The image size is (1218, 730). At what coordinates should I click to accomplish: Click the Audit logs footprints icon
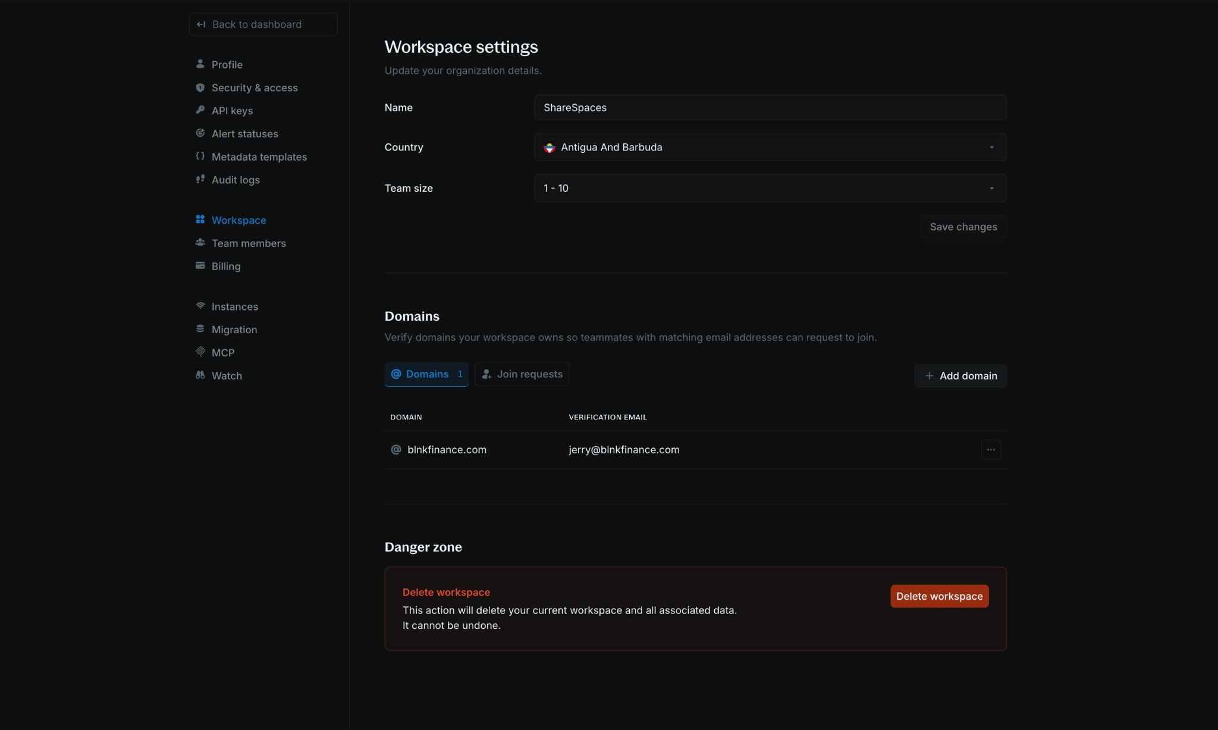coord(200,179)
